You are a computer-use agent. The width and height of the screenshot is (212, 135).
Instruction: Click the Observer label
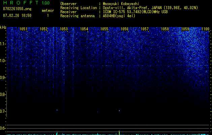pyautogui.click(x=68, y=4)
